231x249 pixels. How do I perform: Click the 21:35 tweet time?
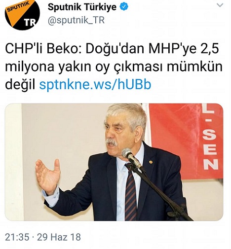17,237
